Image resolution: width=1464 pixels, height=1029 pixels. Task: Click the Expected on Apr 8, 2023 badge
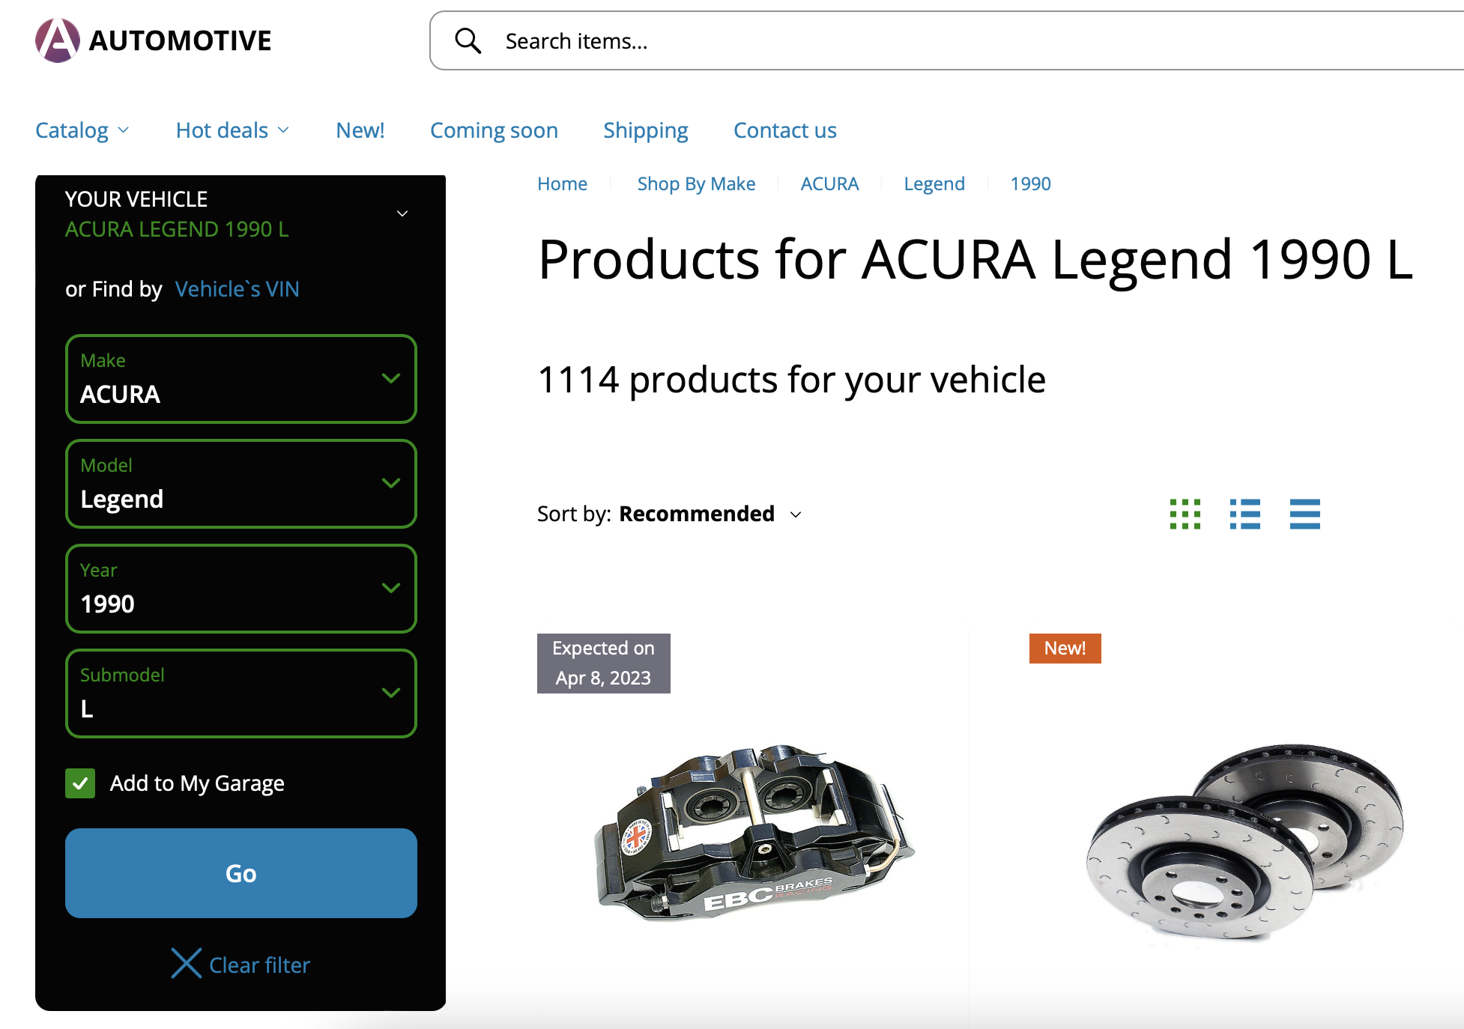(603, 664)
